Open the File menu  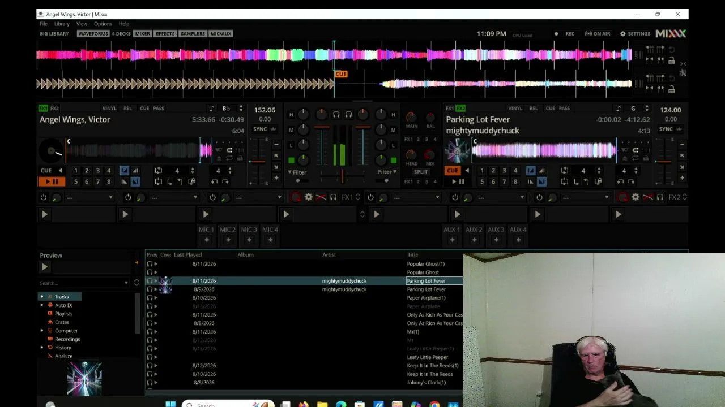coord(44,24)
